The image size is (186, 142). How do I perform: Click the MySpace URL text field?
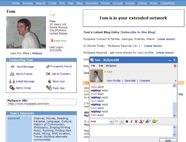[41, 102]
